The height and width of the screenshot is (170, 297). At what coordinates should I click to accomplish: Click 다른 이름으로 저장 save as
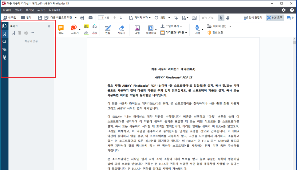pos(58,18)
